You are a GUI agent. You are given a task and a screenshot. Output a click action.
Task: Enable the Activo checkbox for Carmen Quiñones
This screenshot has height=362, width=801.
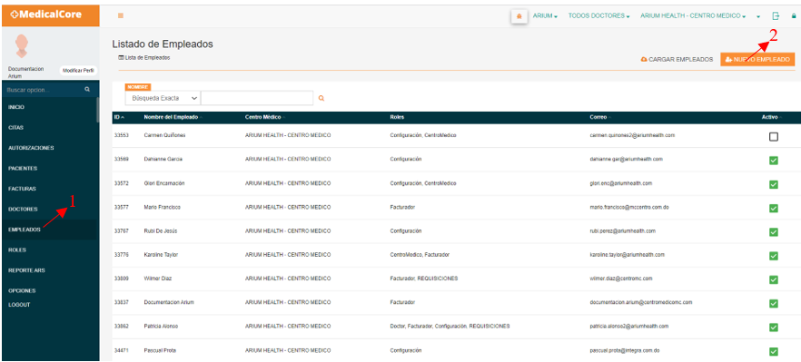pos(774,137)
